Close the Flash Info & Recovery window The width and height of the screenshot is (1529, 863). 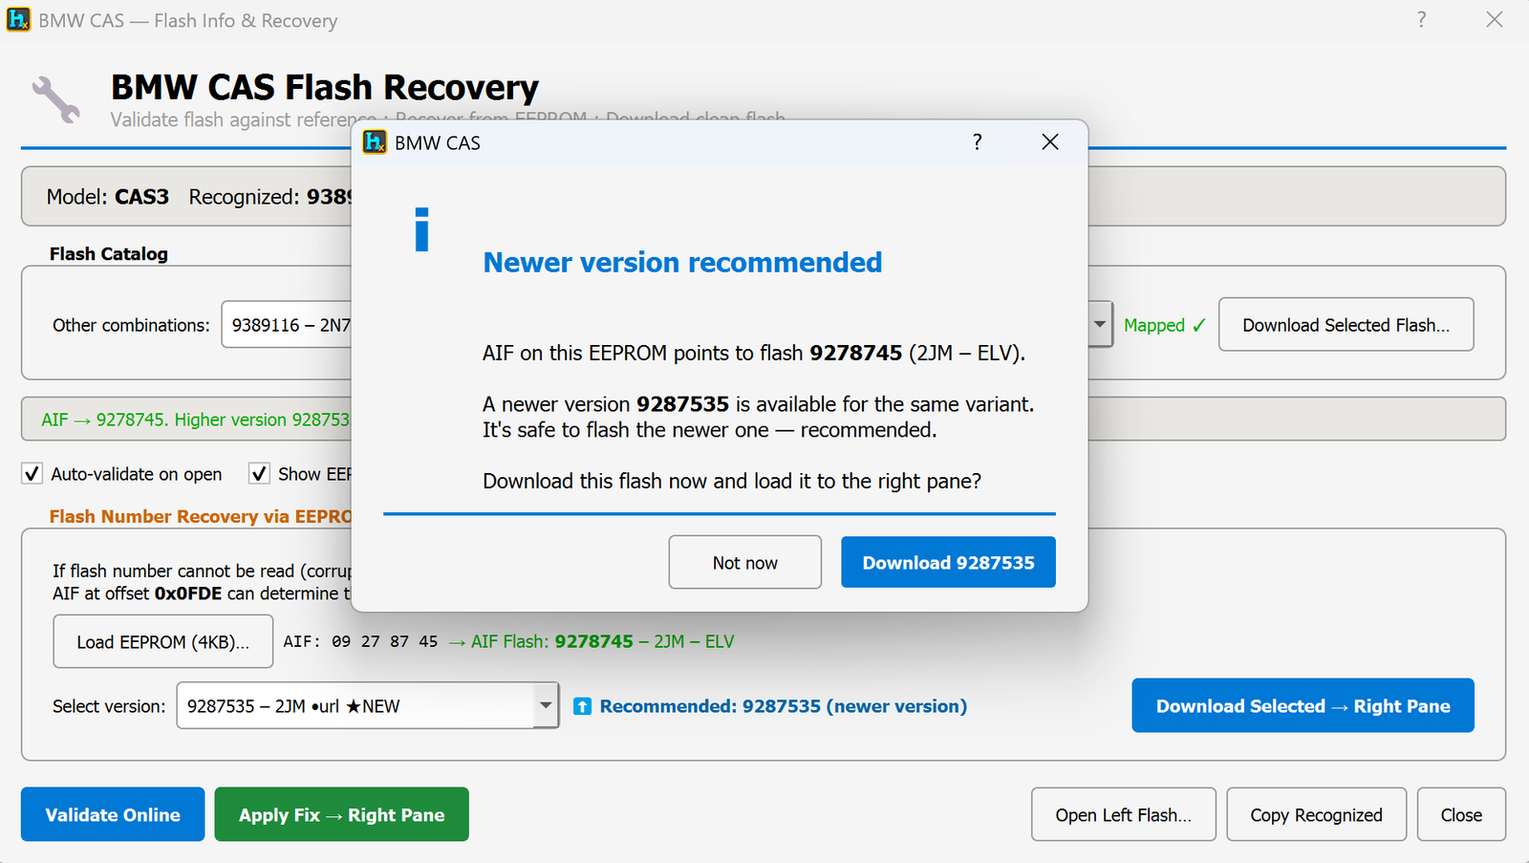[x=1495, y=20]
